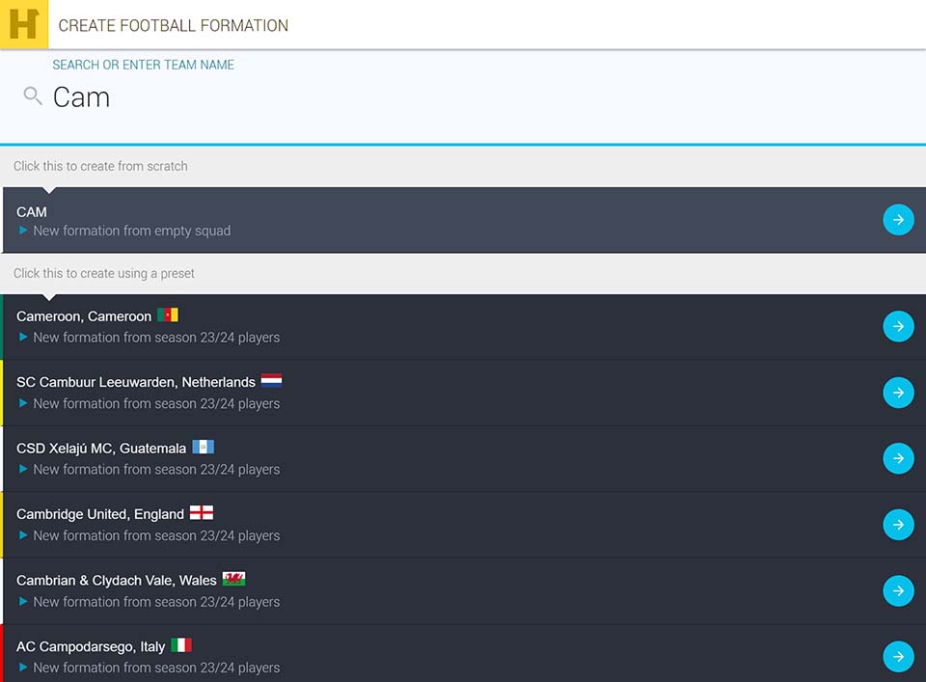
Task: Click the arrow button for Cameroon row
Action: click(898, 326)
